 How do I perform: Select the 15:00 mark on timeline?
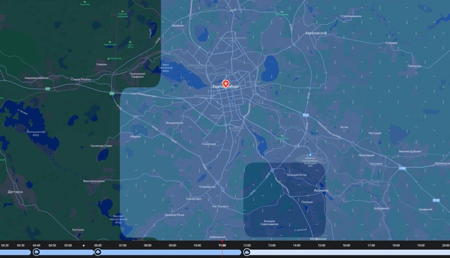(322, 246)
